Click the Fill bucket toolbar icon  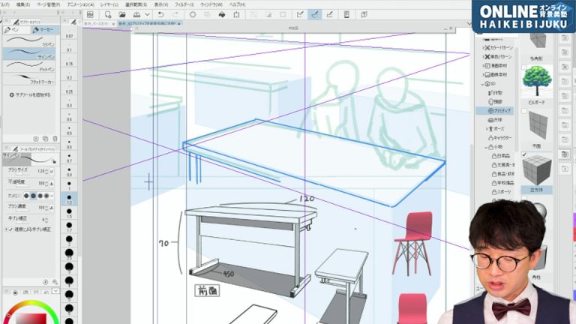222,14
